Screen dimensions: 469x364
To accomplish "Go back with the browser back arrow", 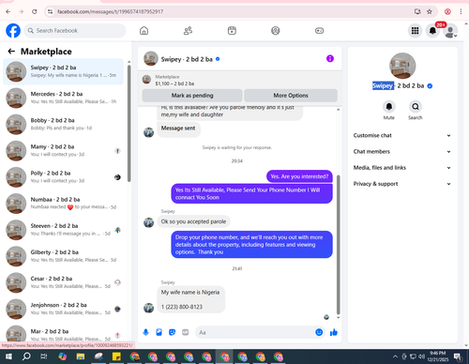I will click(8, 11).
